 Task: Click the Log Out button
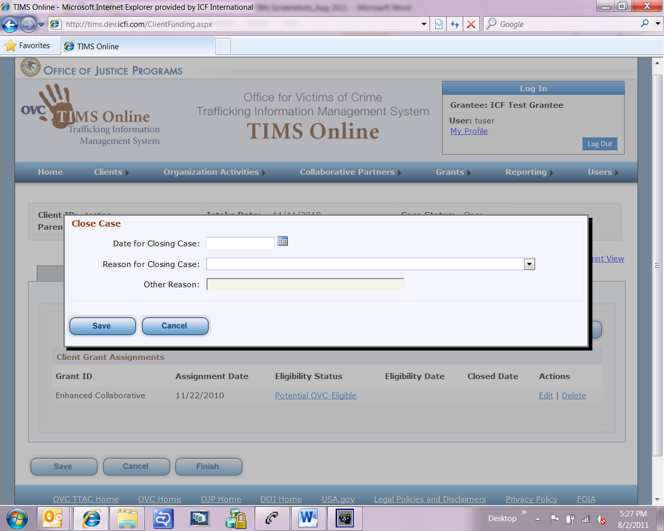click(600, 144)
